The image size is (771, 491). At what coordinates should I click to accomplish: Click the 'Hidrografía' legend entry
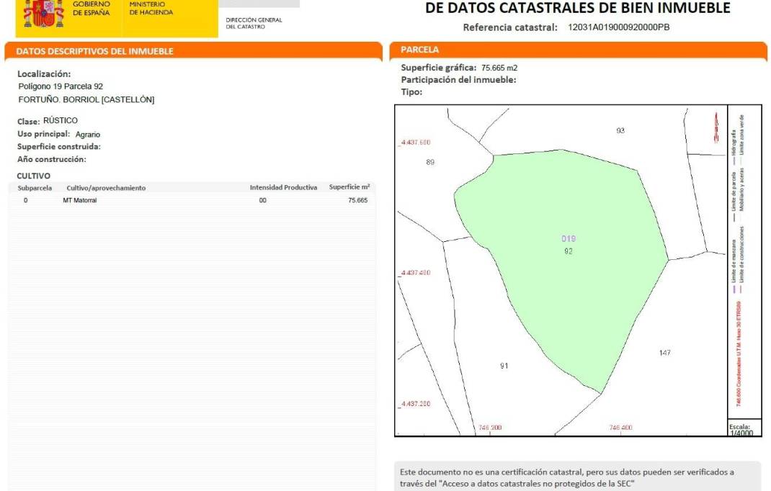tap(733, 148)
